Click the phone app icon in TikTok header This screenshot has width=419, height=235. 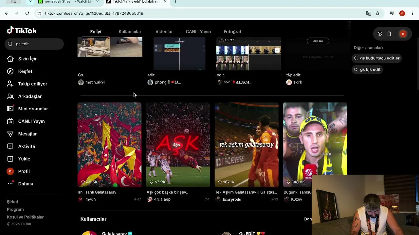389,34
